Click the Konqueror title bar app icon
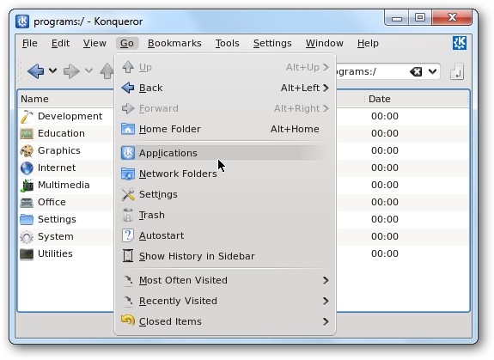This screenshot has height=360, width=494. click(22, 21)
